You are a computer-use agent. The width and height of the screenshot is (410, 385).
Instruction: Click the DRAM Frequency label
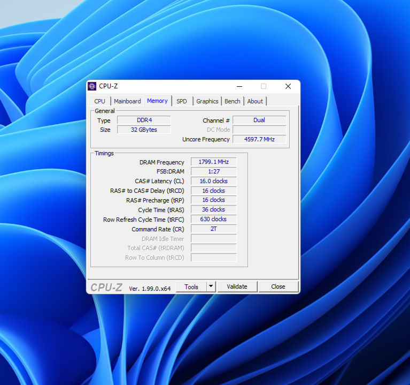[x=162, y=162]
